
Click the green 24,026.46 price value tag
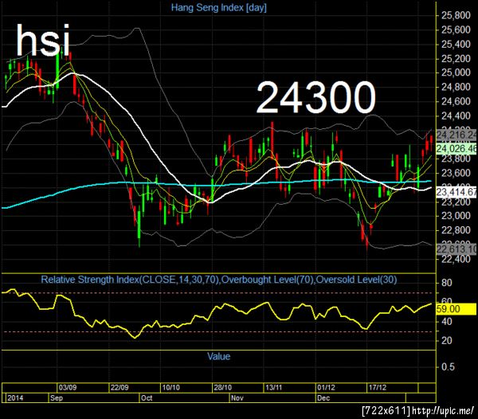point(456,149)
